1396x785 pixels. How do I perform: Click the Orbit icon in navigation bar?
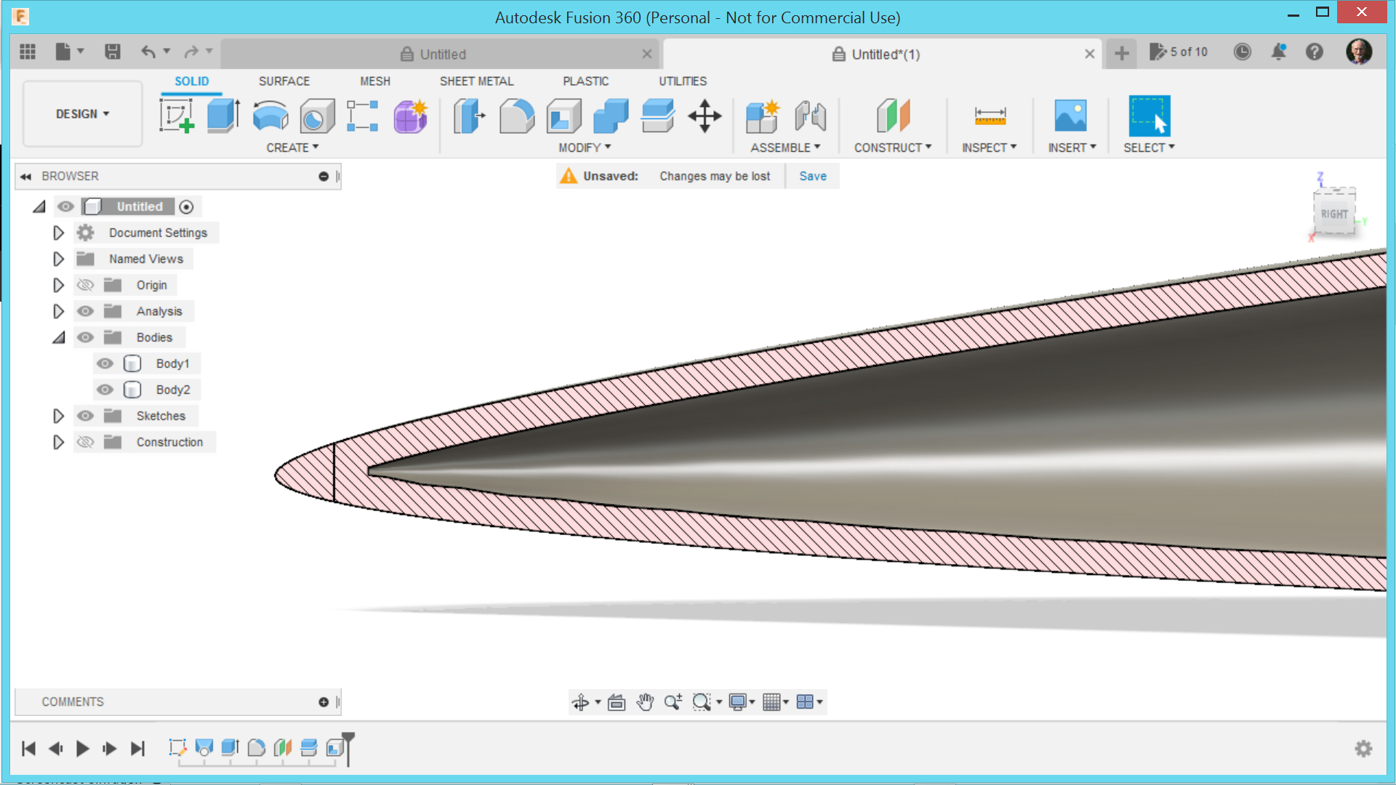pos(582,702)
